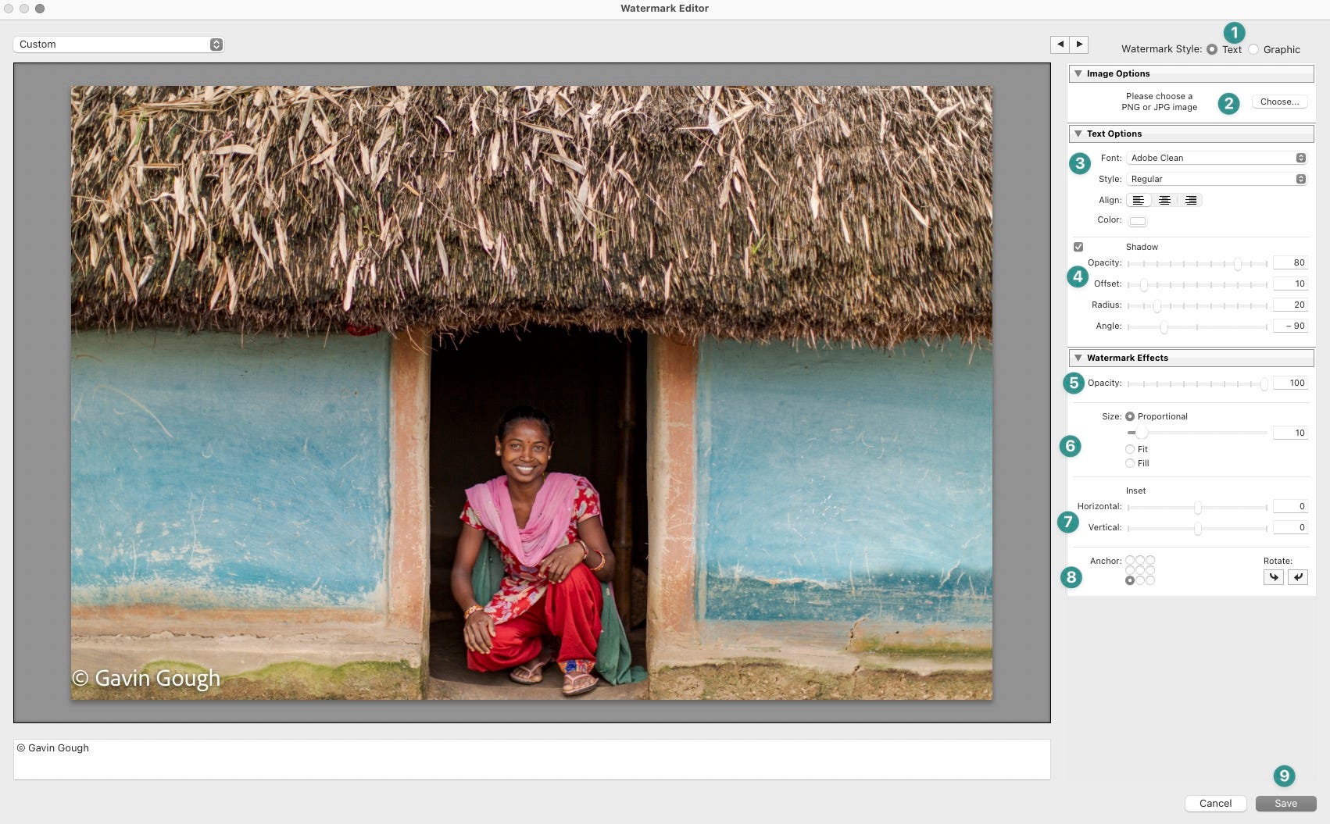Image resolution: width=1330 pixels, height=824 pixels.
Task: Set anchor to bottom-right point
Action: click(x=1150, y=580)
